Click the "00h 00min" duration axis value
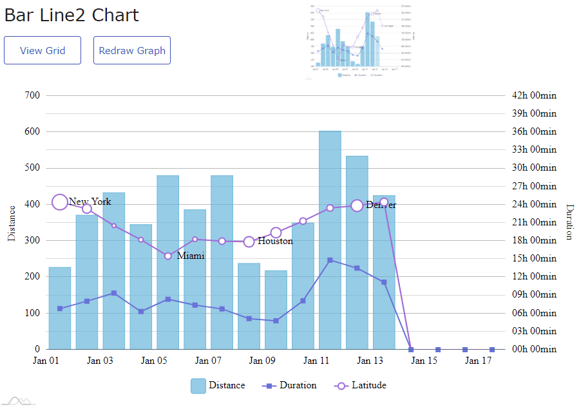 (534, 349)
